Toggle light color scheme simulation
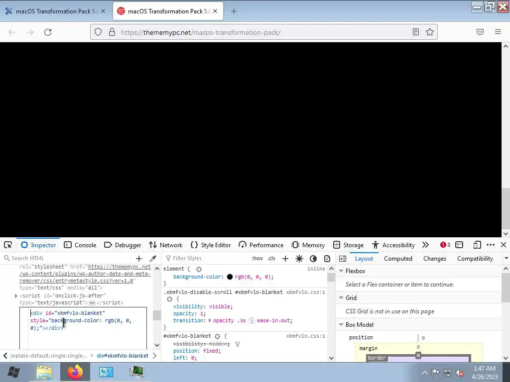The image size is (510, 382). 299,259
